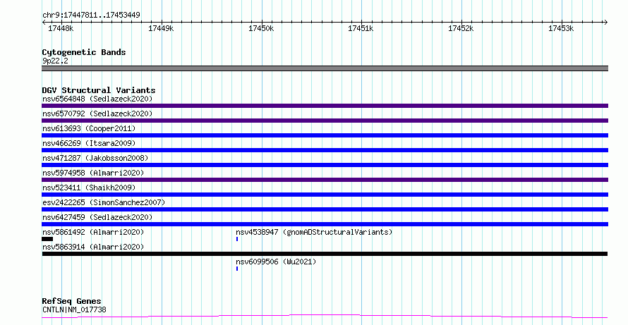The image size is (628, 325).
Task: Click the 17451k ruler tick label
Action: pos(361,28)
